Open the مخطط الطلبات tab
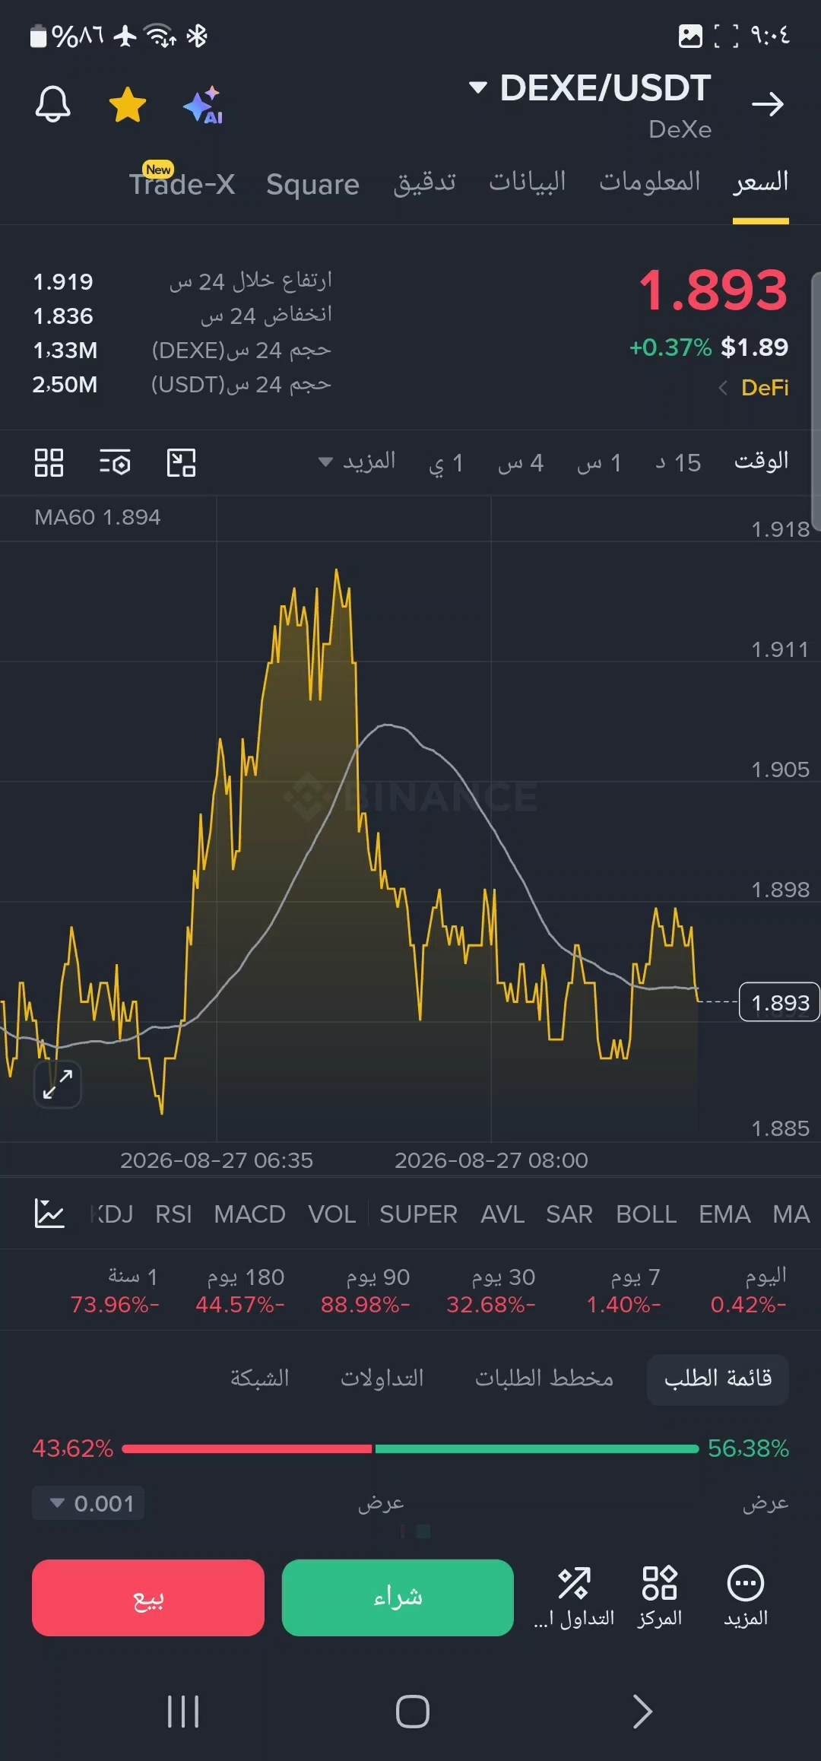The height and width of the screenshot is (1761, 821). [x=544, y=1379]
